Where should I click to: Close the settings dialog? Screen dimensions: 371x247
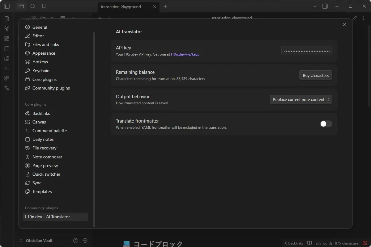(344, 25)
